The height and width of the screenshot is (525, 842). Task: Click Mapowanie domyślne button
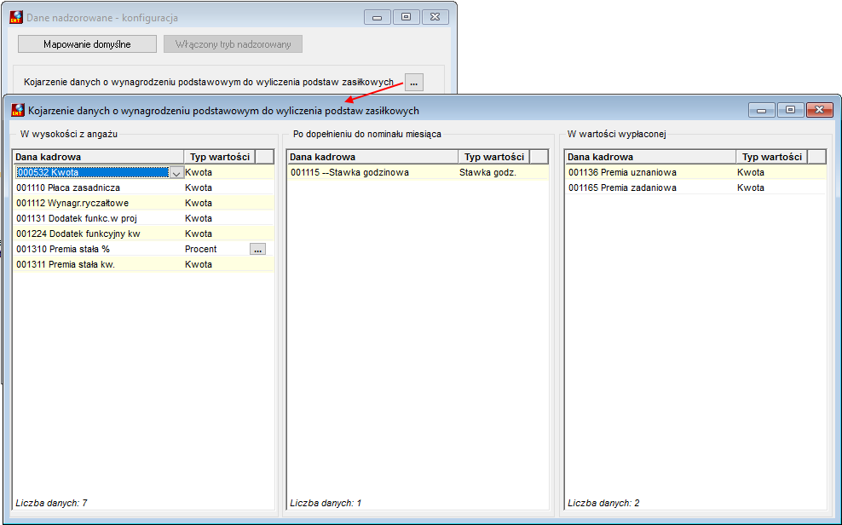(x=87, y=44)
